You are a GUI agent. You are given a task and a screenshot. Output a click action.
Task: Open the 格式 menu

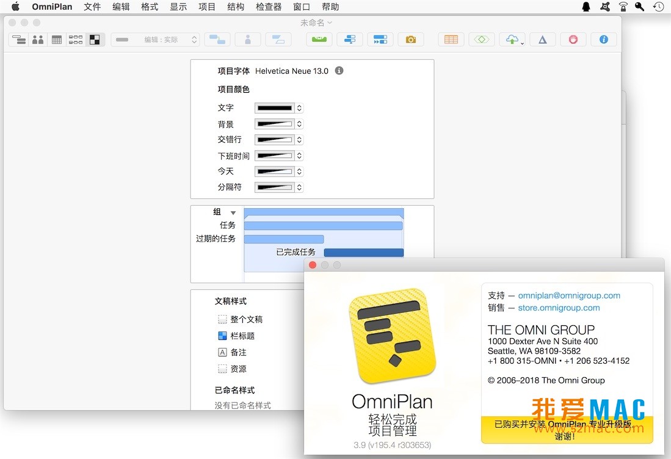(150, 7)
